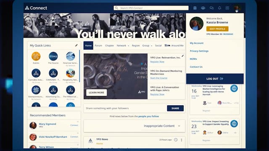This screenshot has width=269, height=151.
Task: Switch to the Region tab
Action: [x=136, y=46]
